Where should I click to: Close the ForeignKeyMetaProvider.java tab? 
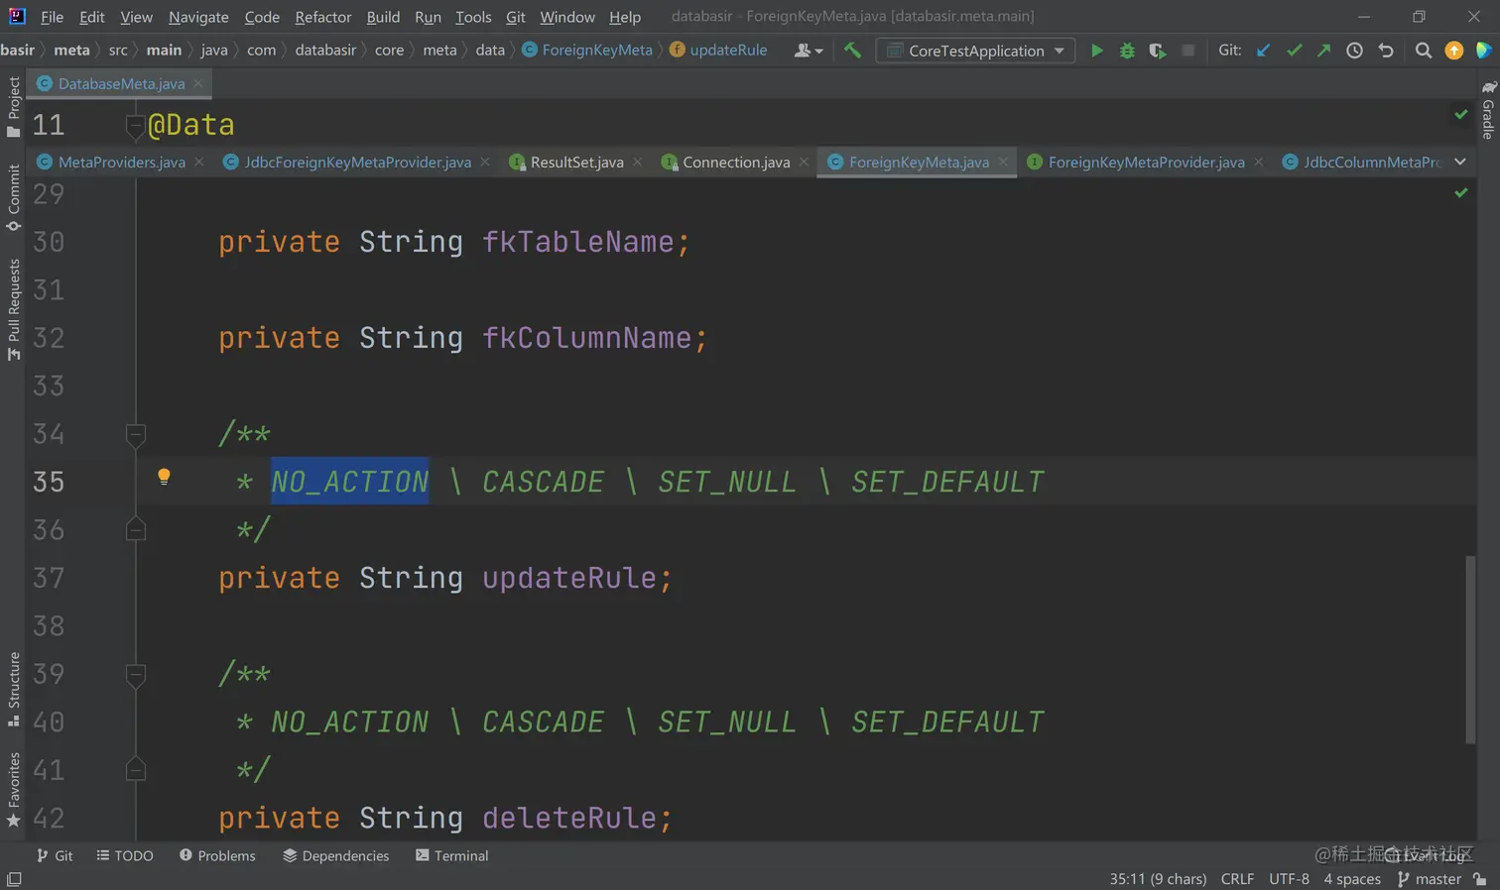pos(1259,162)
